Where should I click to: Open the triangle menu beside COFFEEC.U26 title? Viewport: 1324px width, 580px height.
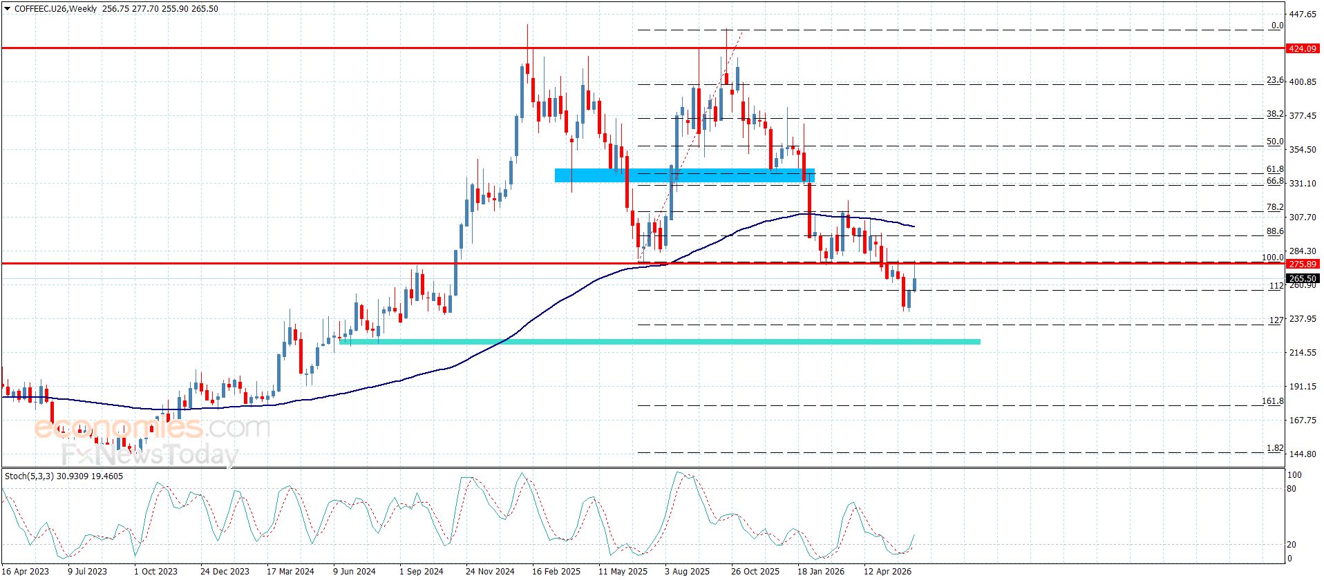tap(7, 9)
